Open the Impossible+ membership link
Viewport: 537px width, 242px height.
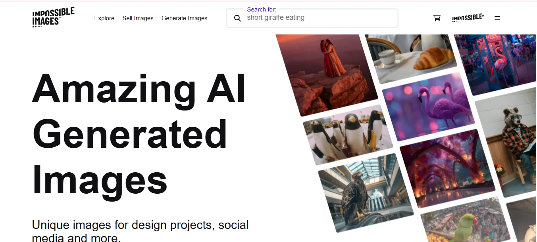[468, 18]
